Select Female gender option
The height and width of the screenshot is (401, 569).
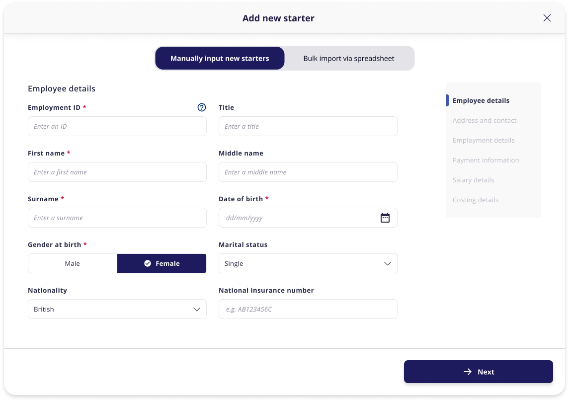[162, 263]
